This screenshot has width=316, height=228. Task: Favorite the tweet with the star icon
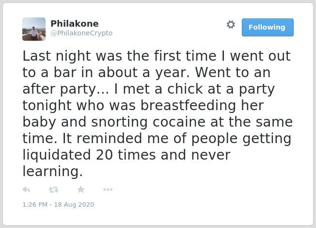click(81, 190)
